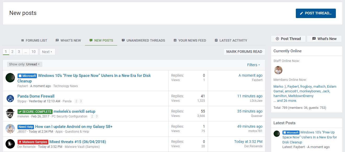Open the Forums List tab
This screenshot has height=152, width=345.
[x=34, y=41]
